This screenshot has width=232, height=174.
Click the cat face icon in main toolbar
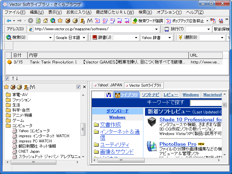(x=90, y=21)
